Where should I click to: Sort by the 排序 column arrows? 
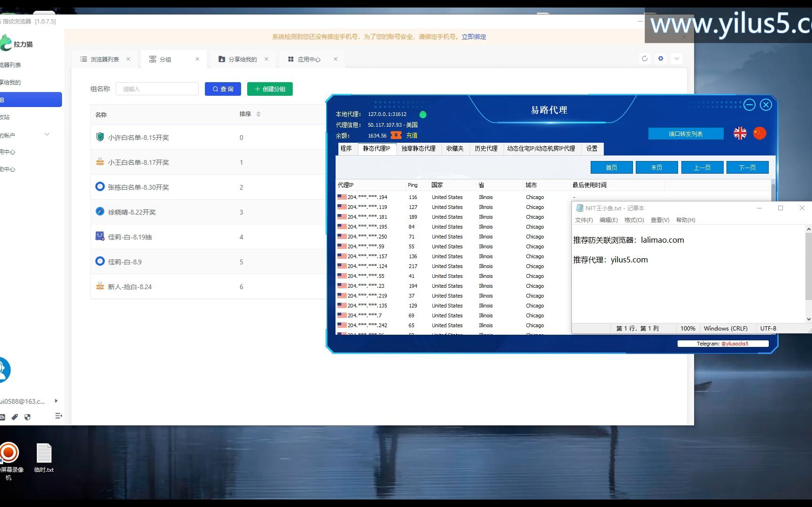(x=258, y=114)
